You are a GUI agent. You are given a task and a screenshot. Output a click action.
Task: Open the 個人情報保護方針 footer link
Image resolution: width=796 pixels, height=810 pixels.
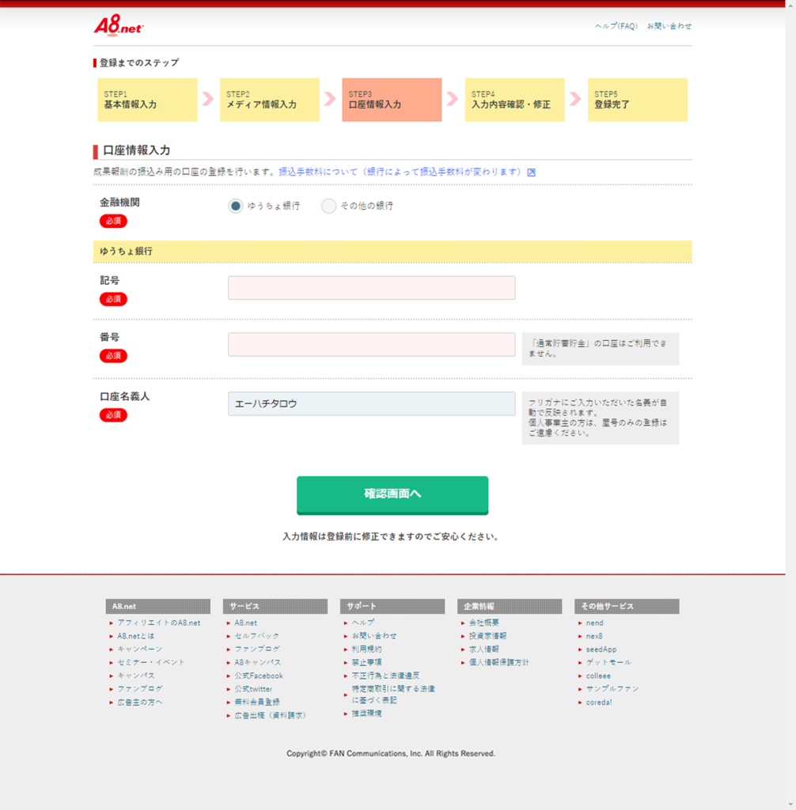click(x=498, y=662)
